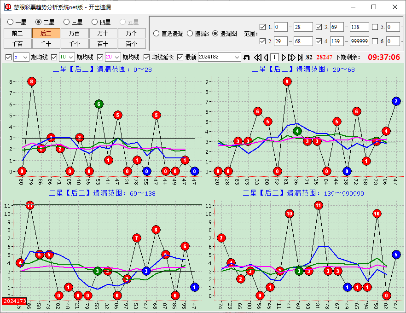Fast forward periods with double-right arrow icon
The image size is (406, 313).
tap(291, 57)
